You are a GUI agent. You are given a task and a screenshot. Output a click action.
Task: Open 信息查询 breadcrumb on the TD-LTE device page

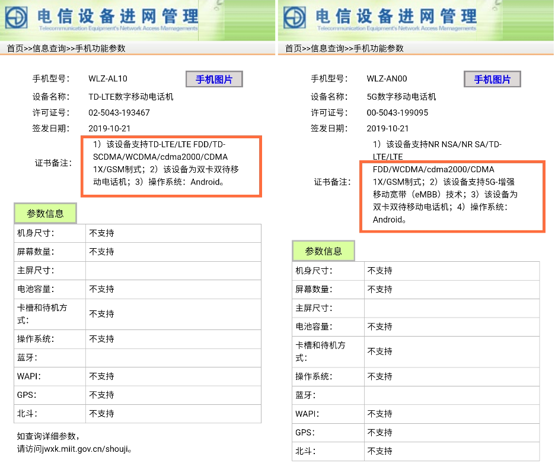click(49, 49)
